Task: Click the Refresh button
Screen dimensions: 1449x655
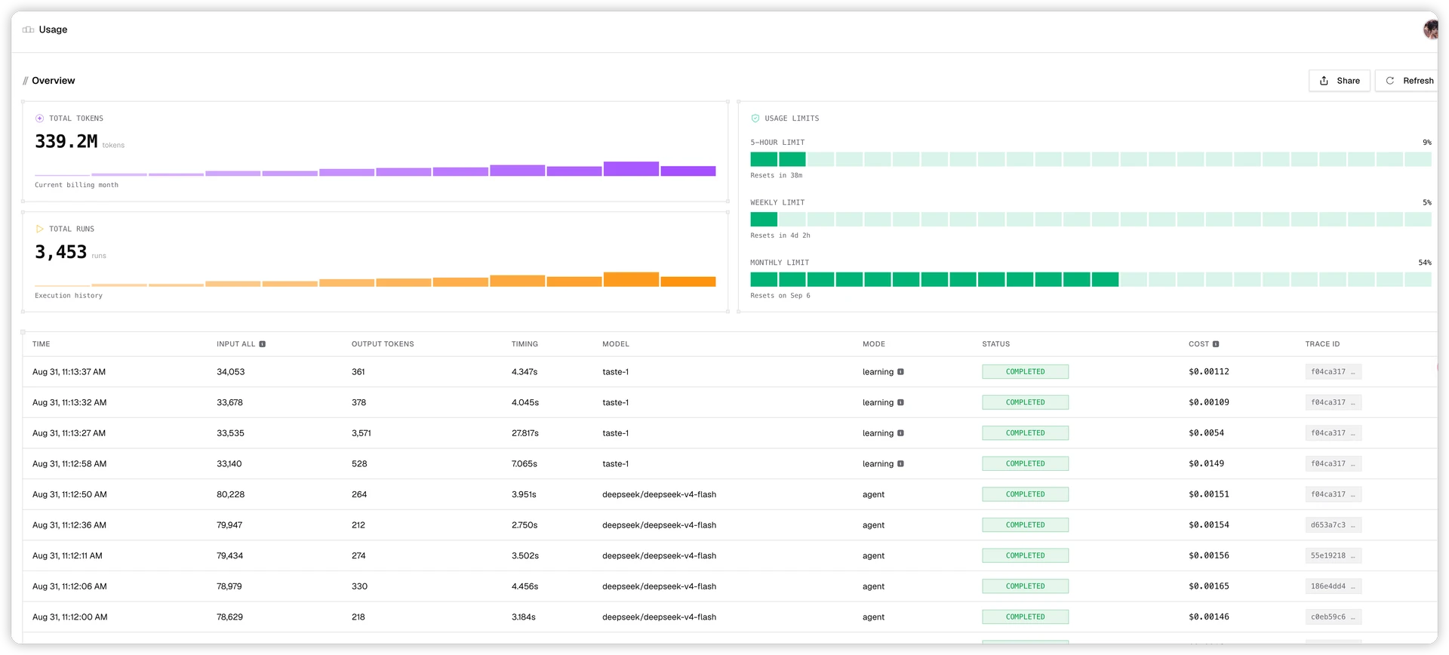Action: pos(1408,81)
